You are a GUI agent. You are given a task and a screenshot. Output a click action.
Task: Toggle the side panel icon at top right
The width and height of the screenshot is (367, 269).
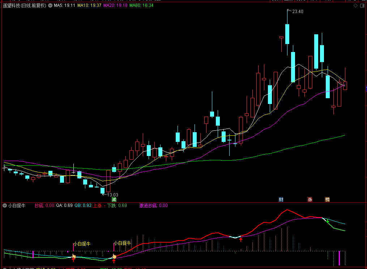[x=362, y=6]
